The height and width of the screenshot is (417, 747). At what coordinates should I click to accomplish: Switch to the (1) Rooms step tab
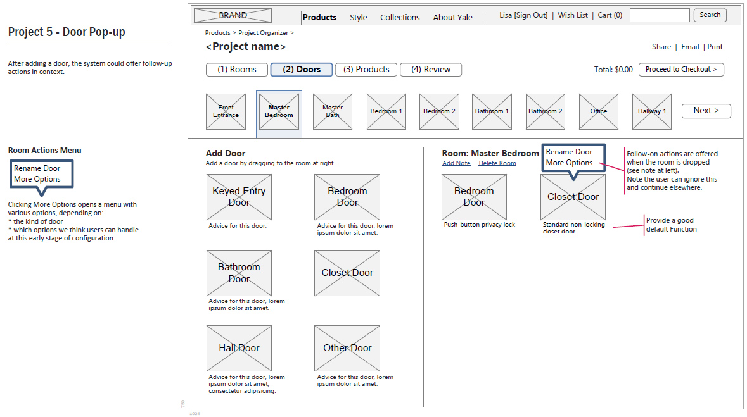(236, 70)
